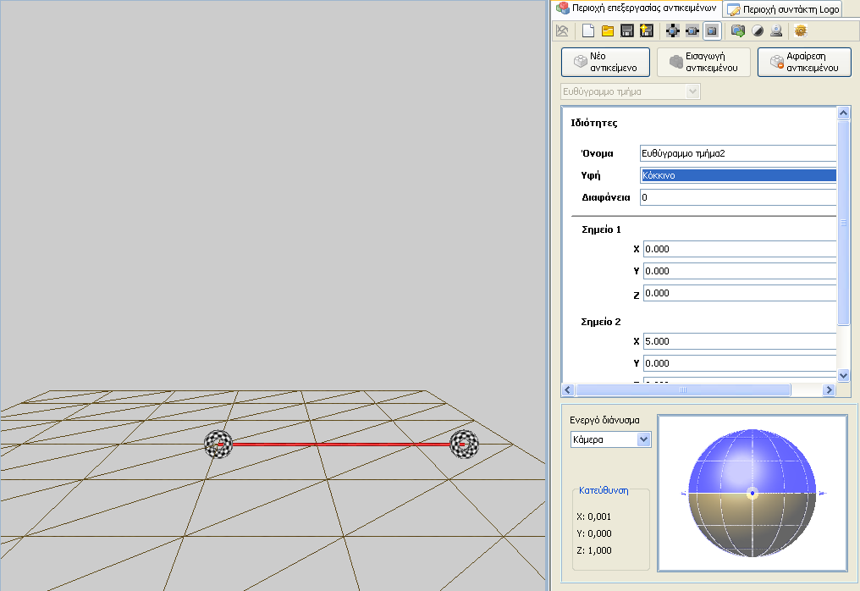Viewport: 860px width, 591px height.
Task: Click properties panel scroll-down arrow
Action: (844, 376)
